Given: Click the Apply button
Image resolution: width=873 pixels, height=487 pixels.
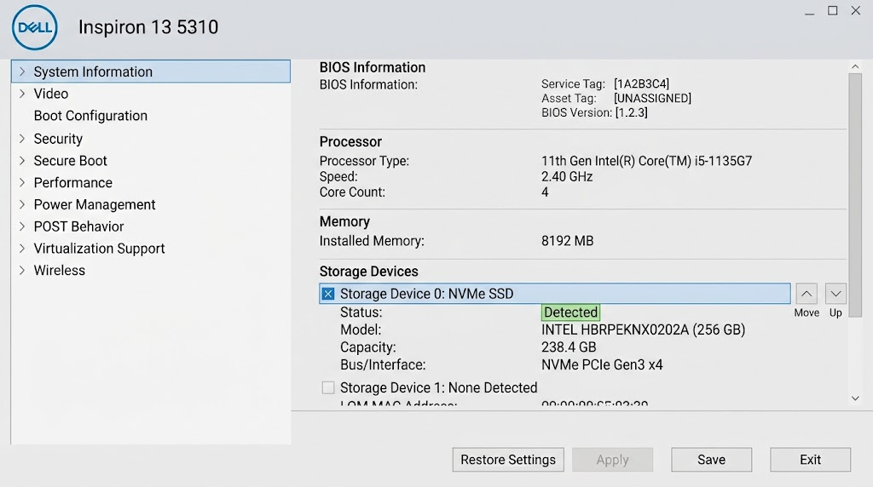Looking at the screenshot, I should click(x=612, y=460).
